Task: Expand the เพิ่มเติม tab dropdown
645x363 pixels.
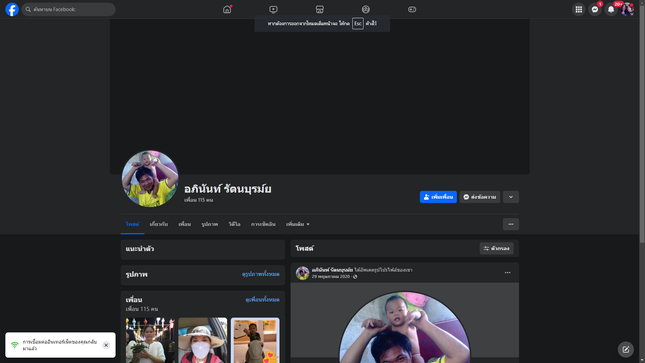Action: pyautogui.click(x=298, y=224)
